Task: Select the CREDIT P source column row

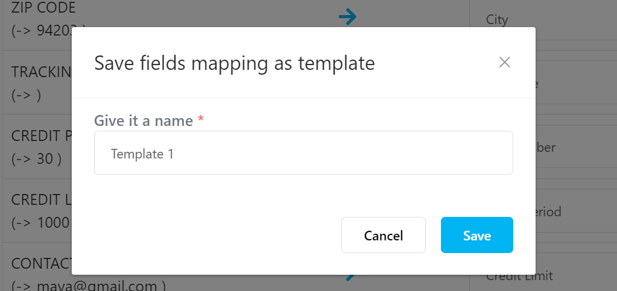Action: [x=37, y=146]
